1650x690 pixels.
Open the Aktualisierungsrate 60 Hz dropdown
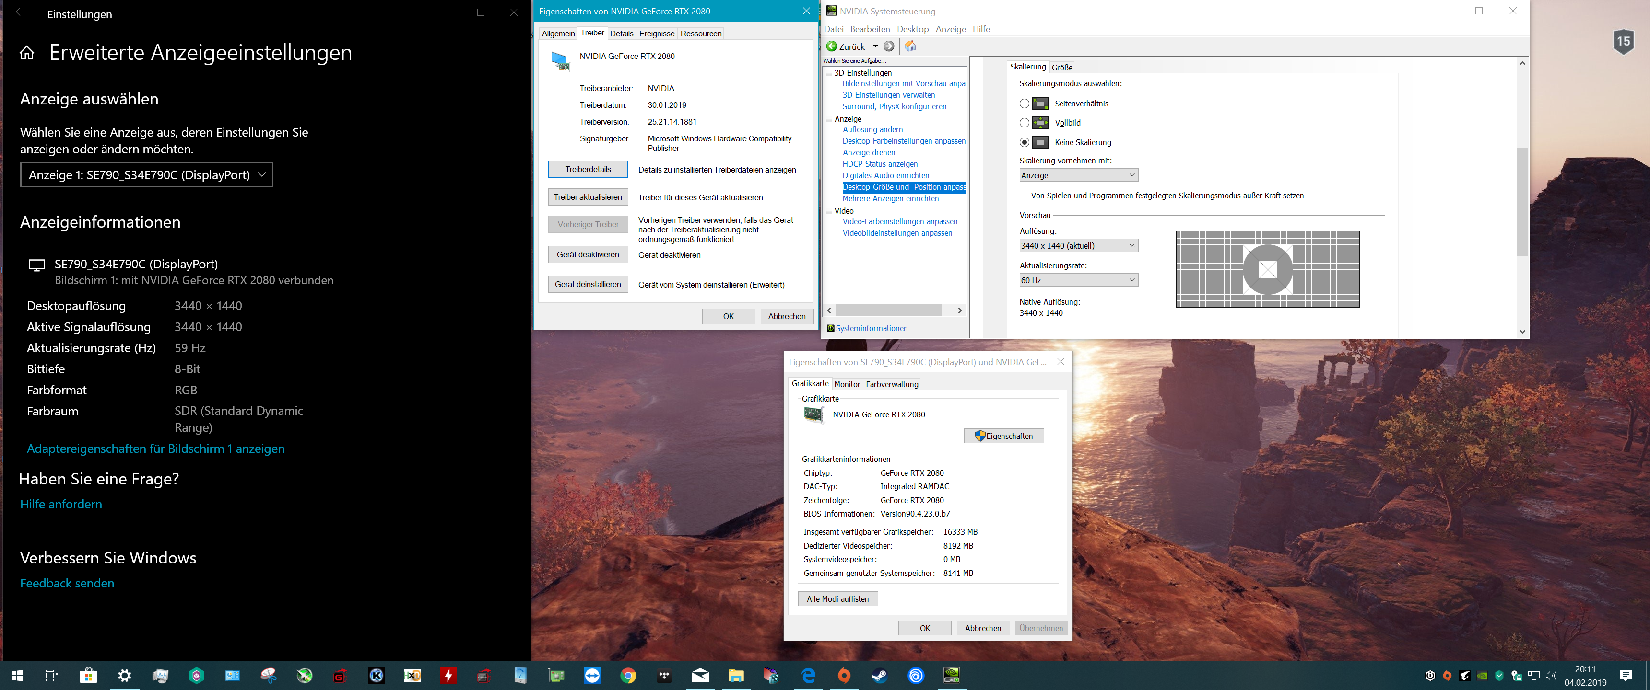[1078, 280]
